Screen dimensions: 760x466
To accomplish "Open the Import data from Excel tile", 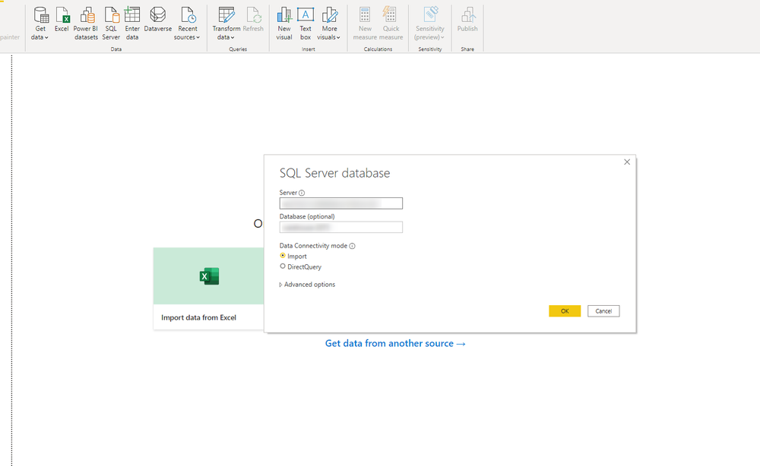I will coord(208,286).
